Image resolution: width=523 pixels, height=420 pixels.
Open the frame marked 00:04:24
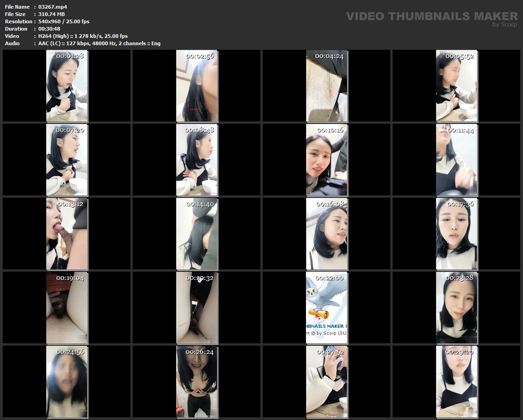326,86
